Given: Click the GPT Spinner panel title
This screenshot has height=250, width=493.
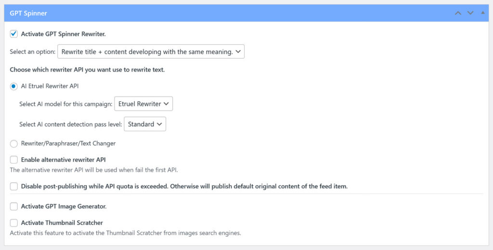Looking at the screenshot, I should (x=28, y=13).
